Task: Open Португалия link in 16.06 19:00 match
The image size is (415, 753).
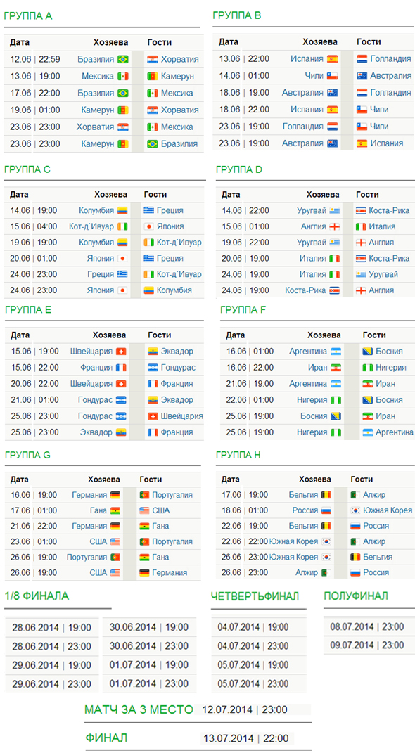Action: point(172,495)
